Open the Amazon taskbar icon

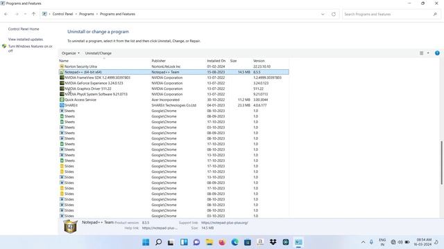tap(260, 242)
